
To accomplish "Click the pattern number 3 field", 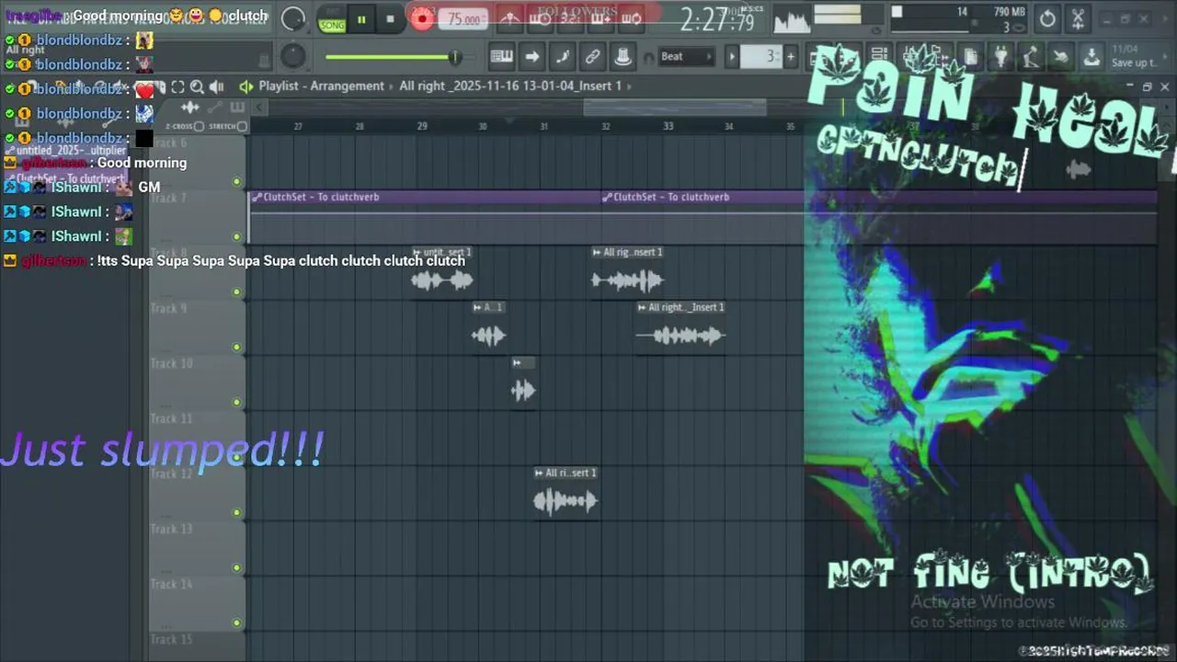I will point(761,57).
